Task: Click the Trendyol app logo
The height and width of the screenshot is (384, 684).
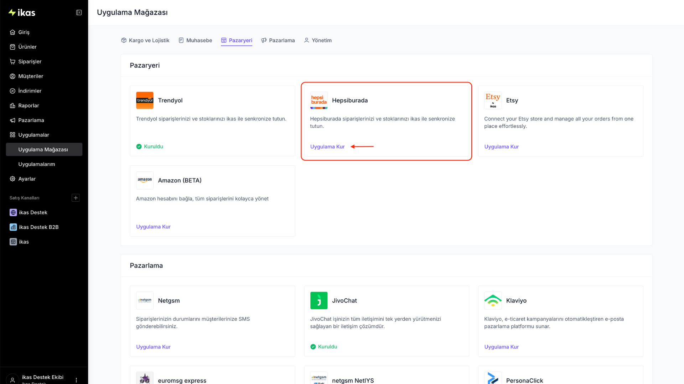Action: pyautogui.click(x=145, y=100)
